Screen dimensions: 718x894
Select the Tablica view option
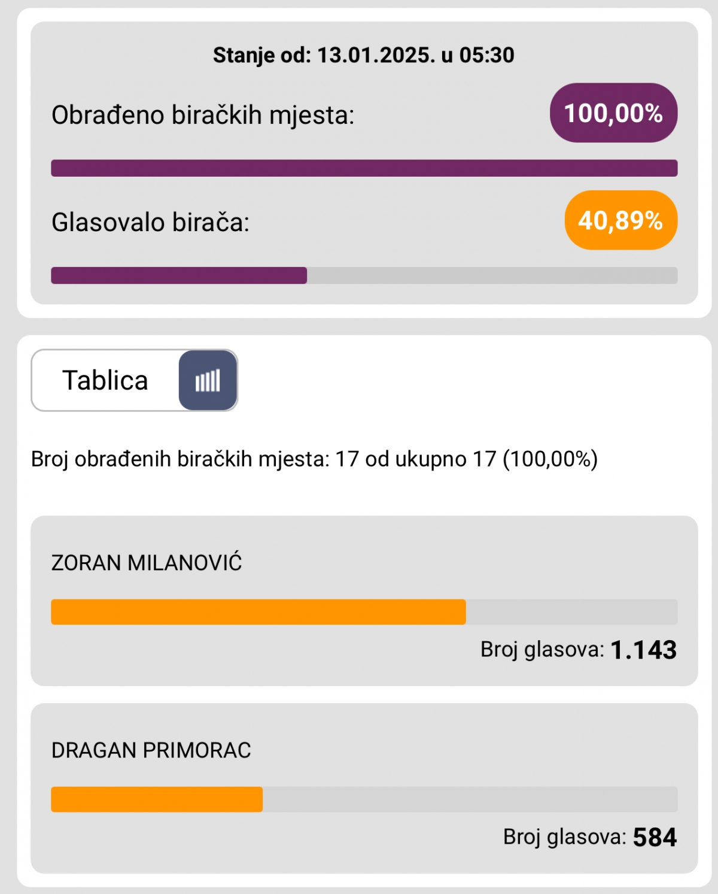(105, 380)
